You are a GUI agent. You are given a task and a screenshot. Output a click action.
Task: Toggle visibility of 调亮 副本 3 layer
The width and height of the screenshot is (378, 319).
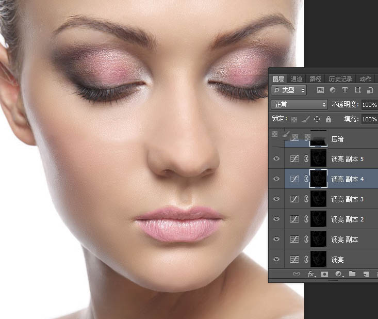(x=276, y=199)
